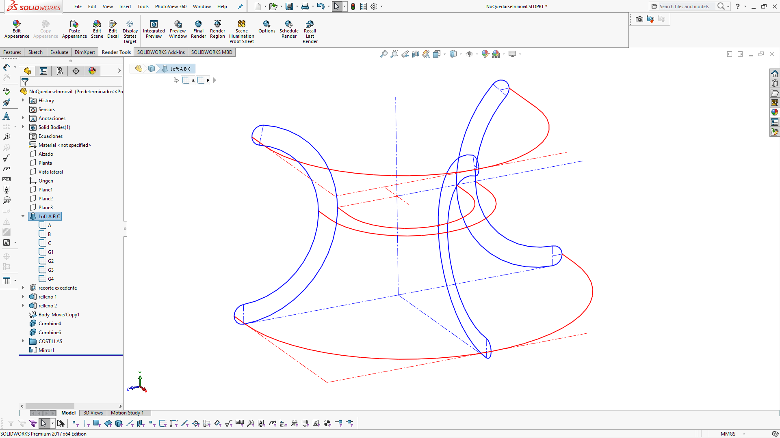Select FeatureManager Design Tree tab icon
780x438 pixels.
pos(27,71)
